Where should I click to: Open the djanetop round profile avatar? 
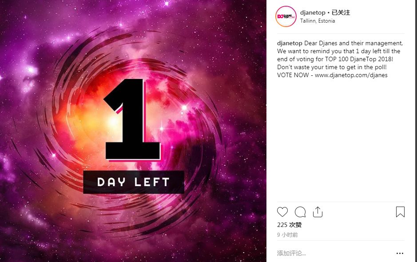pos(286,16)
